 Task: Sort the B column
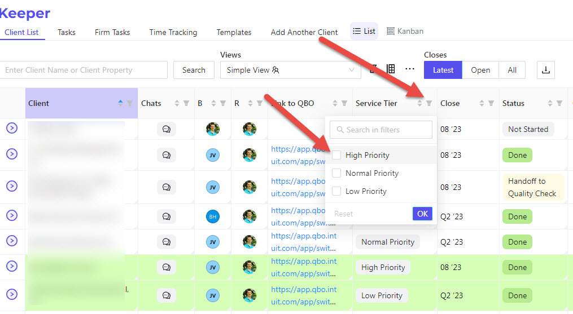pos(213,103)
